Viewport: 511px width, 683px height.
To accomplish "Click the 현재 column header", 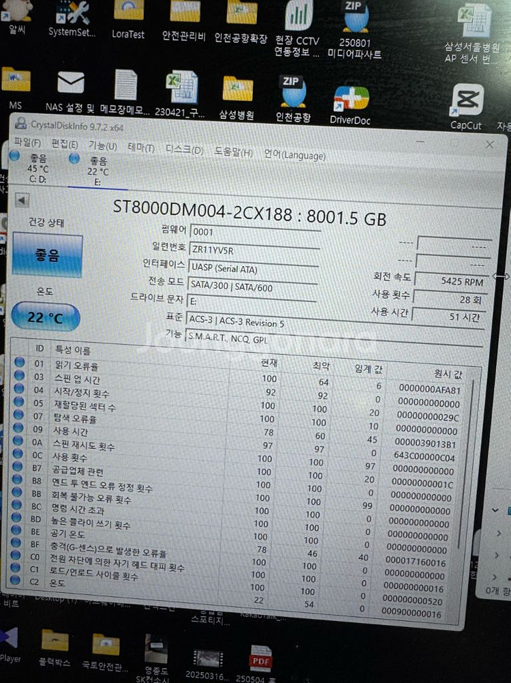I will 268,362.
